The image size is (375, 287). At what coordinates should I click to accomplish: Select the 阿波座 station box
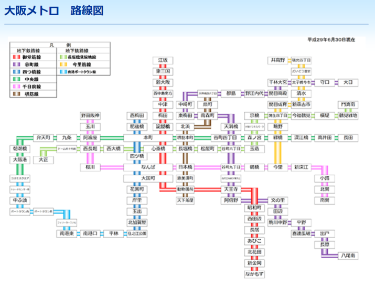point(90,138)
